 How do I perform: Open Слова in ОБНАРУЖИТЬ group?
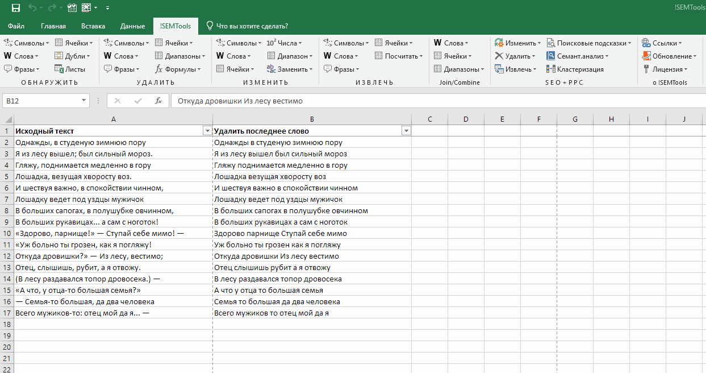tap(21, 56)
